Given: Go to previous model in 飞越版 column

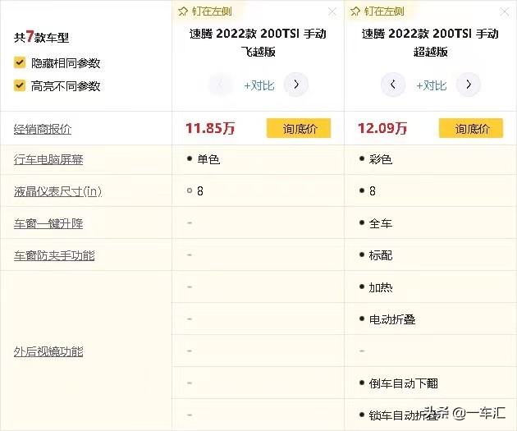Looking at the screenshot, I should (x=221, y=85).
